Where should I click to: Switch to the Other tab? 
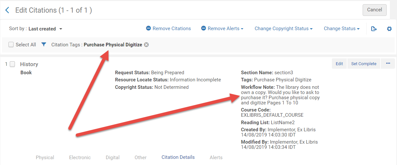pyautogui.click(x=141, y=158)
